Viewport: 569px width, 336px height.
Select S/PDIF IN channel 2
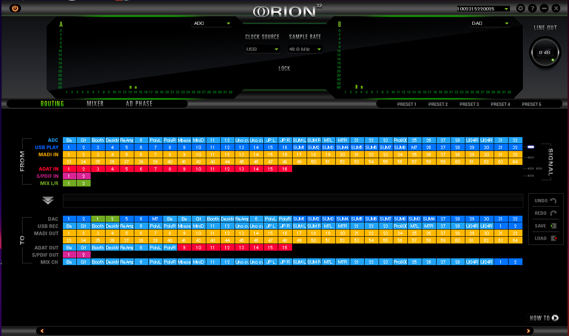83,176
